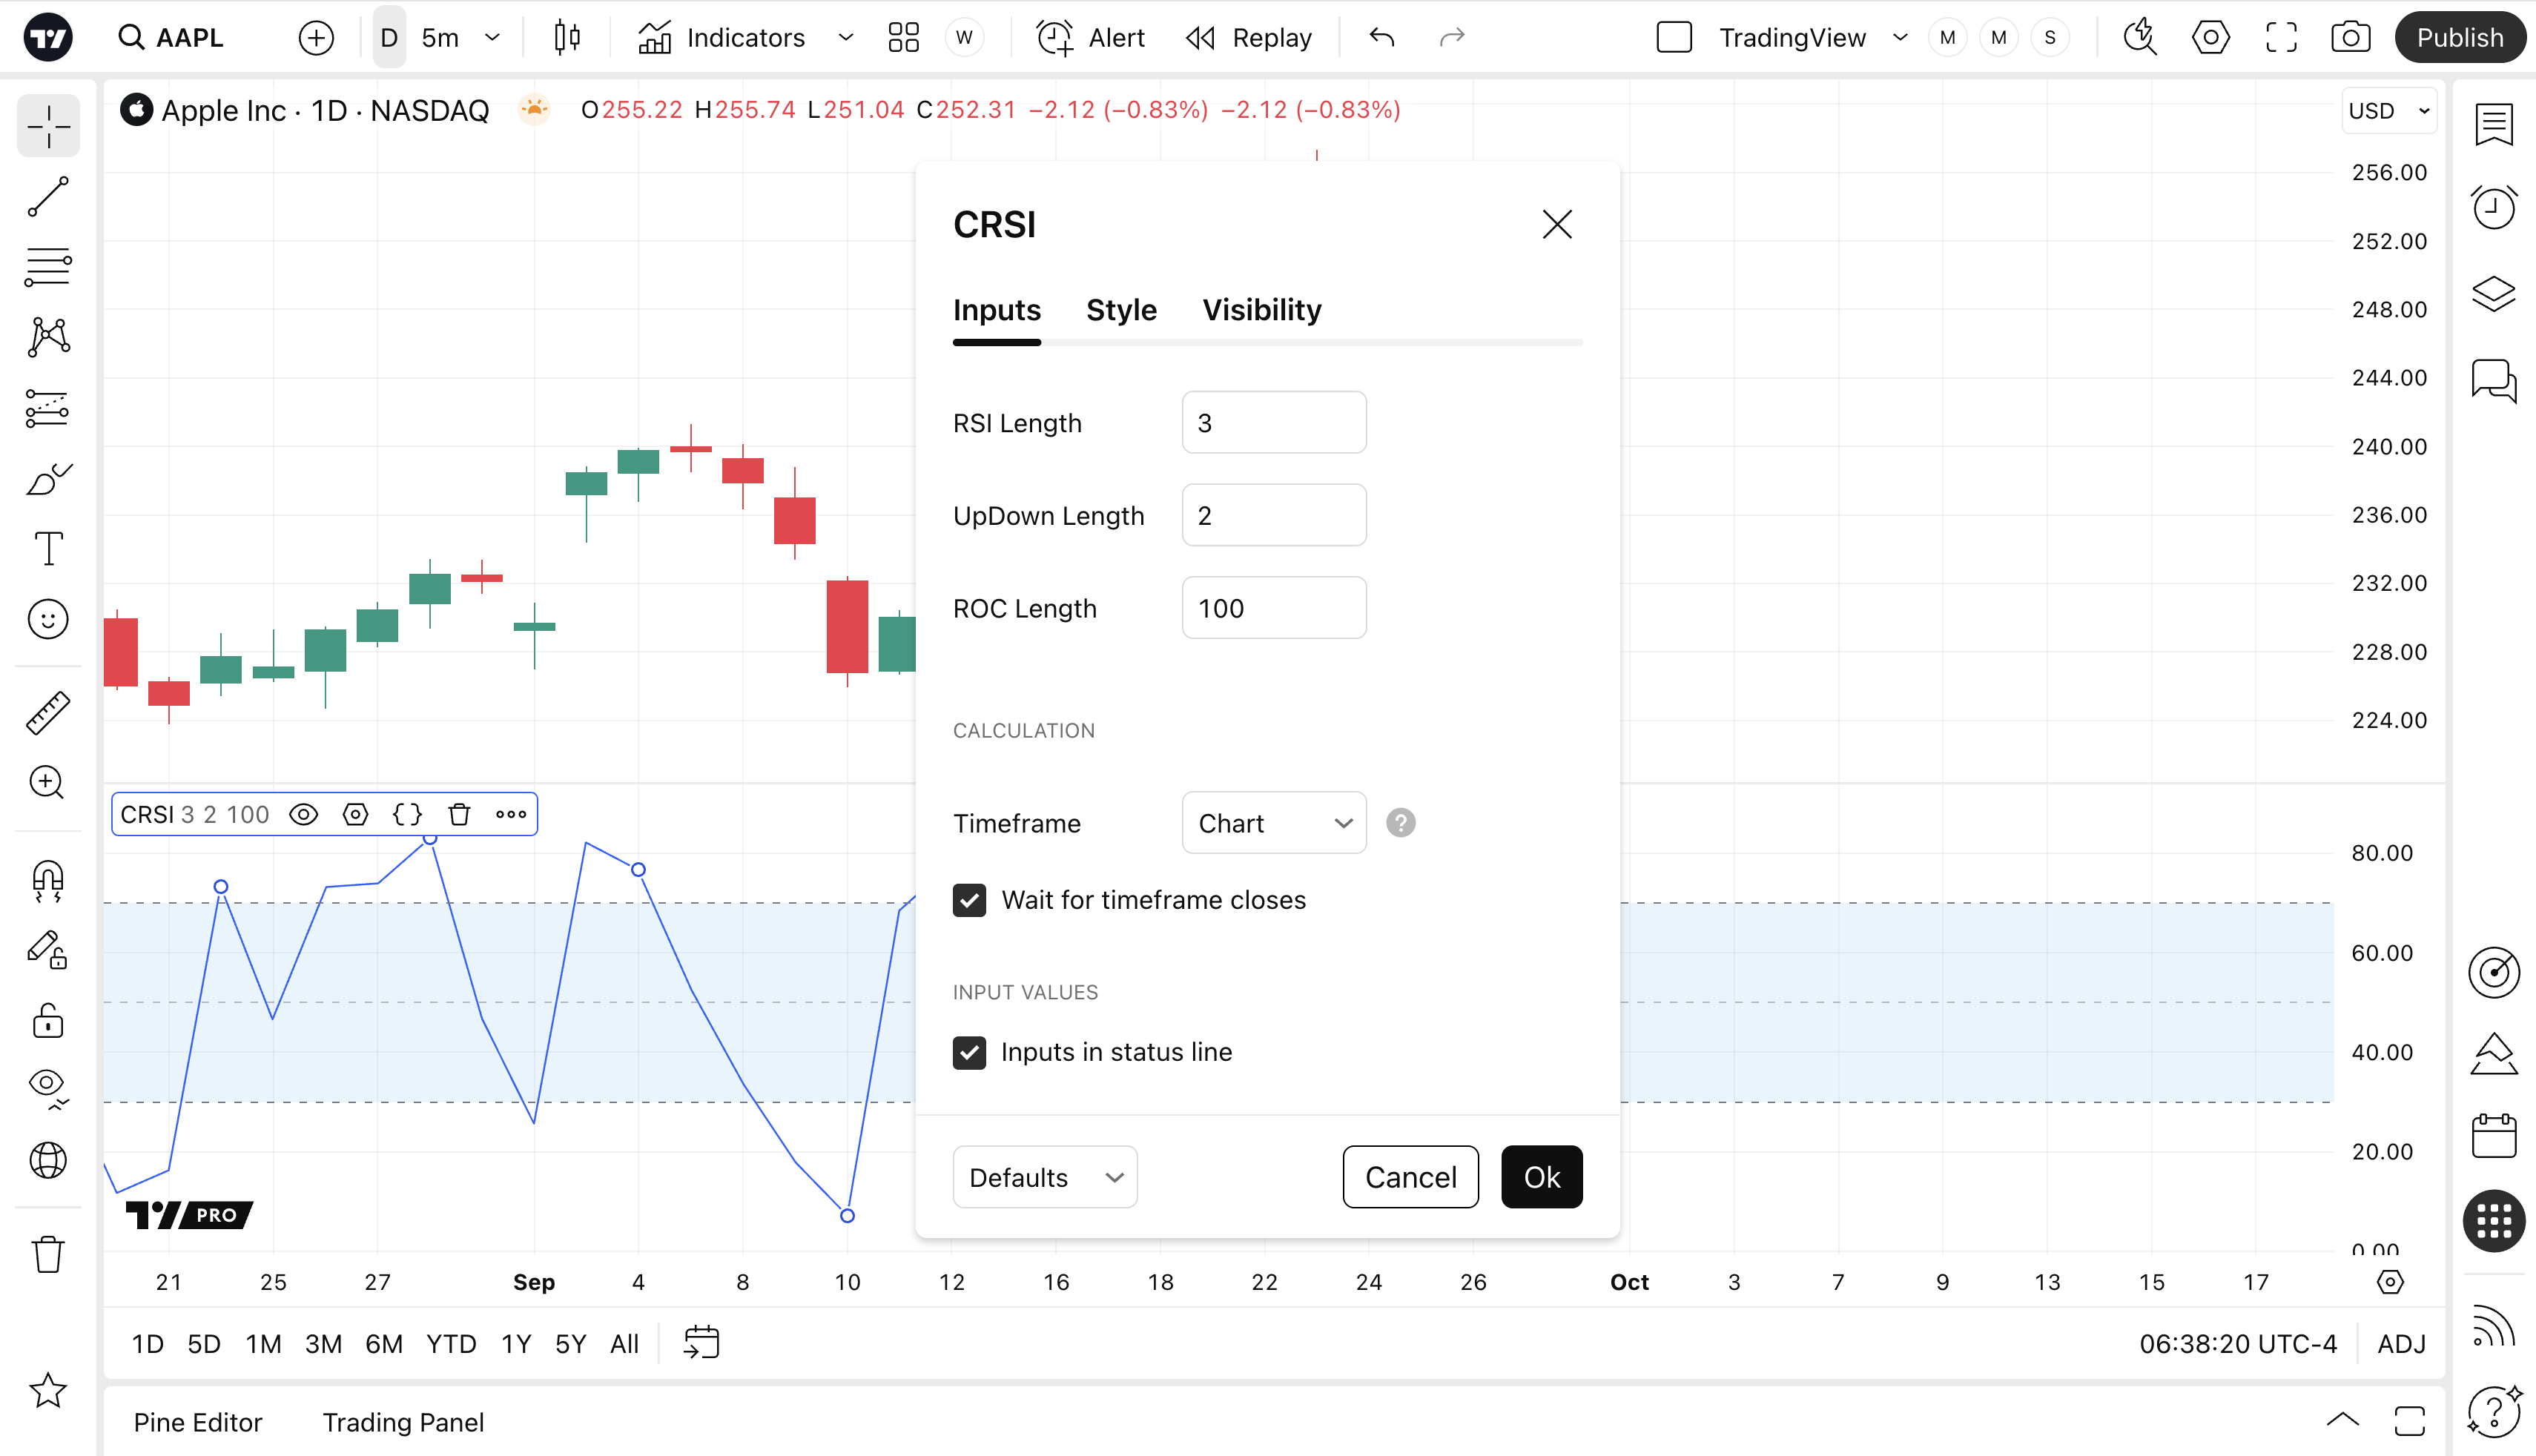Open CRSI source code braces icon
The width and height of the screenshot is (2536, 1456).
pyautogui.click(x=407, y=814)
